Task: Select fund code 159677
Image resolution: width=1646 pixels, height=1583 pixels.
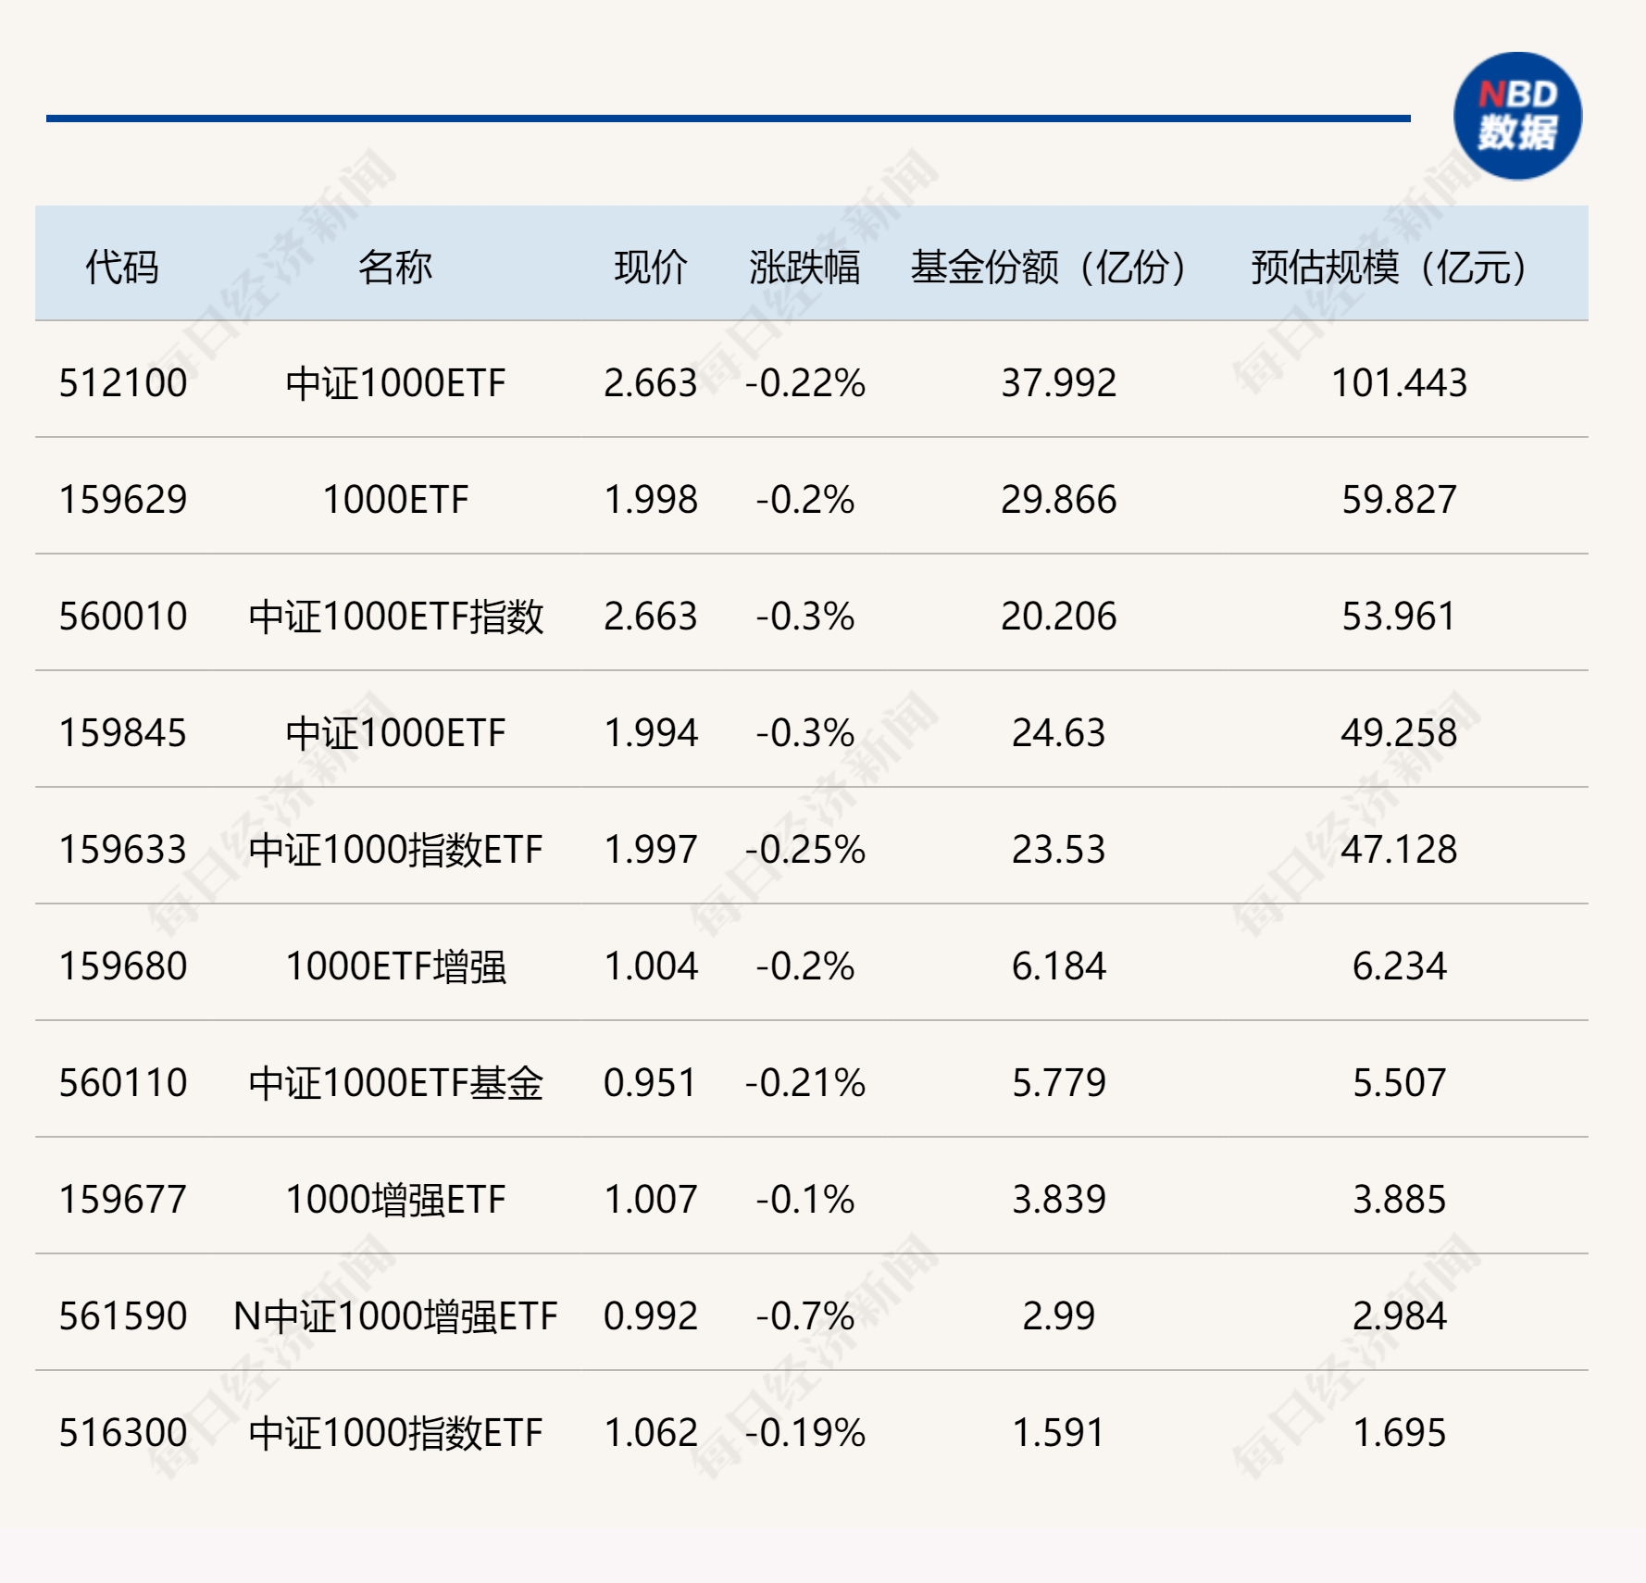Action: 123,1200
